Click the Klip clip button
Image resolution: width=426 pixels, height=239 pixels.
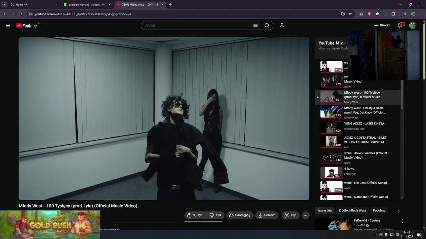coord(291,215)
